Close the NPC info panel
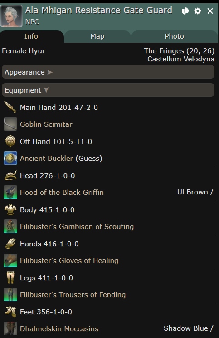Screen dimensions: 219x338 point(210,11)
